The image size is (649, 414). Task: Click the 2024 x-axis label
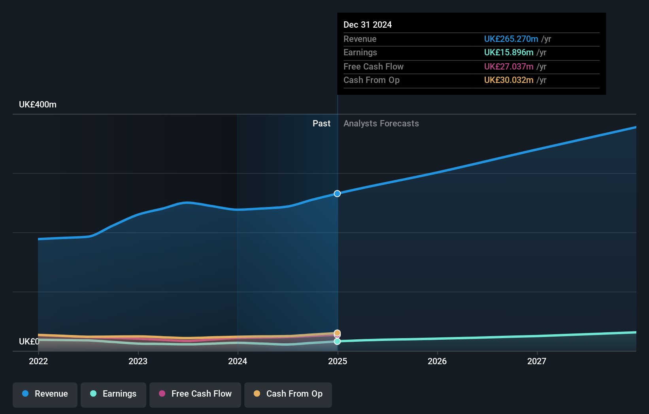(238, 361)
